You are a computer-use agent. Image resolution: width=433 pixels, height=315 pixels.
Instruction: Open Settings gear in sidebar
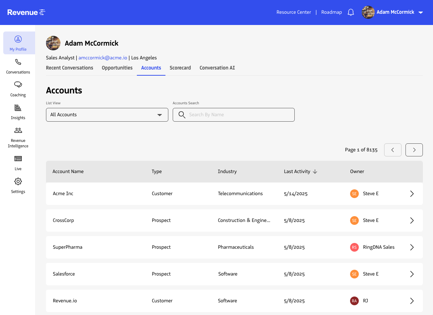point(18,182)
